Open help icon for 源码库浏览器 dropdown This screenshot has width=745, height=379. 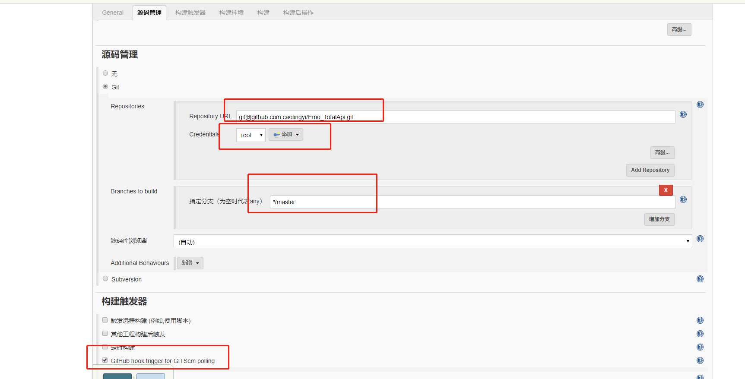[x=700, y=239]
